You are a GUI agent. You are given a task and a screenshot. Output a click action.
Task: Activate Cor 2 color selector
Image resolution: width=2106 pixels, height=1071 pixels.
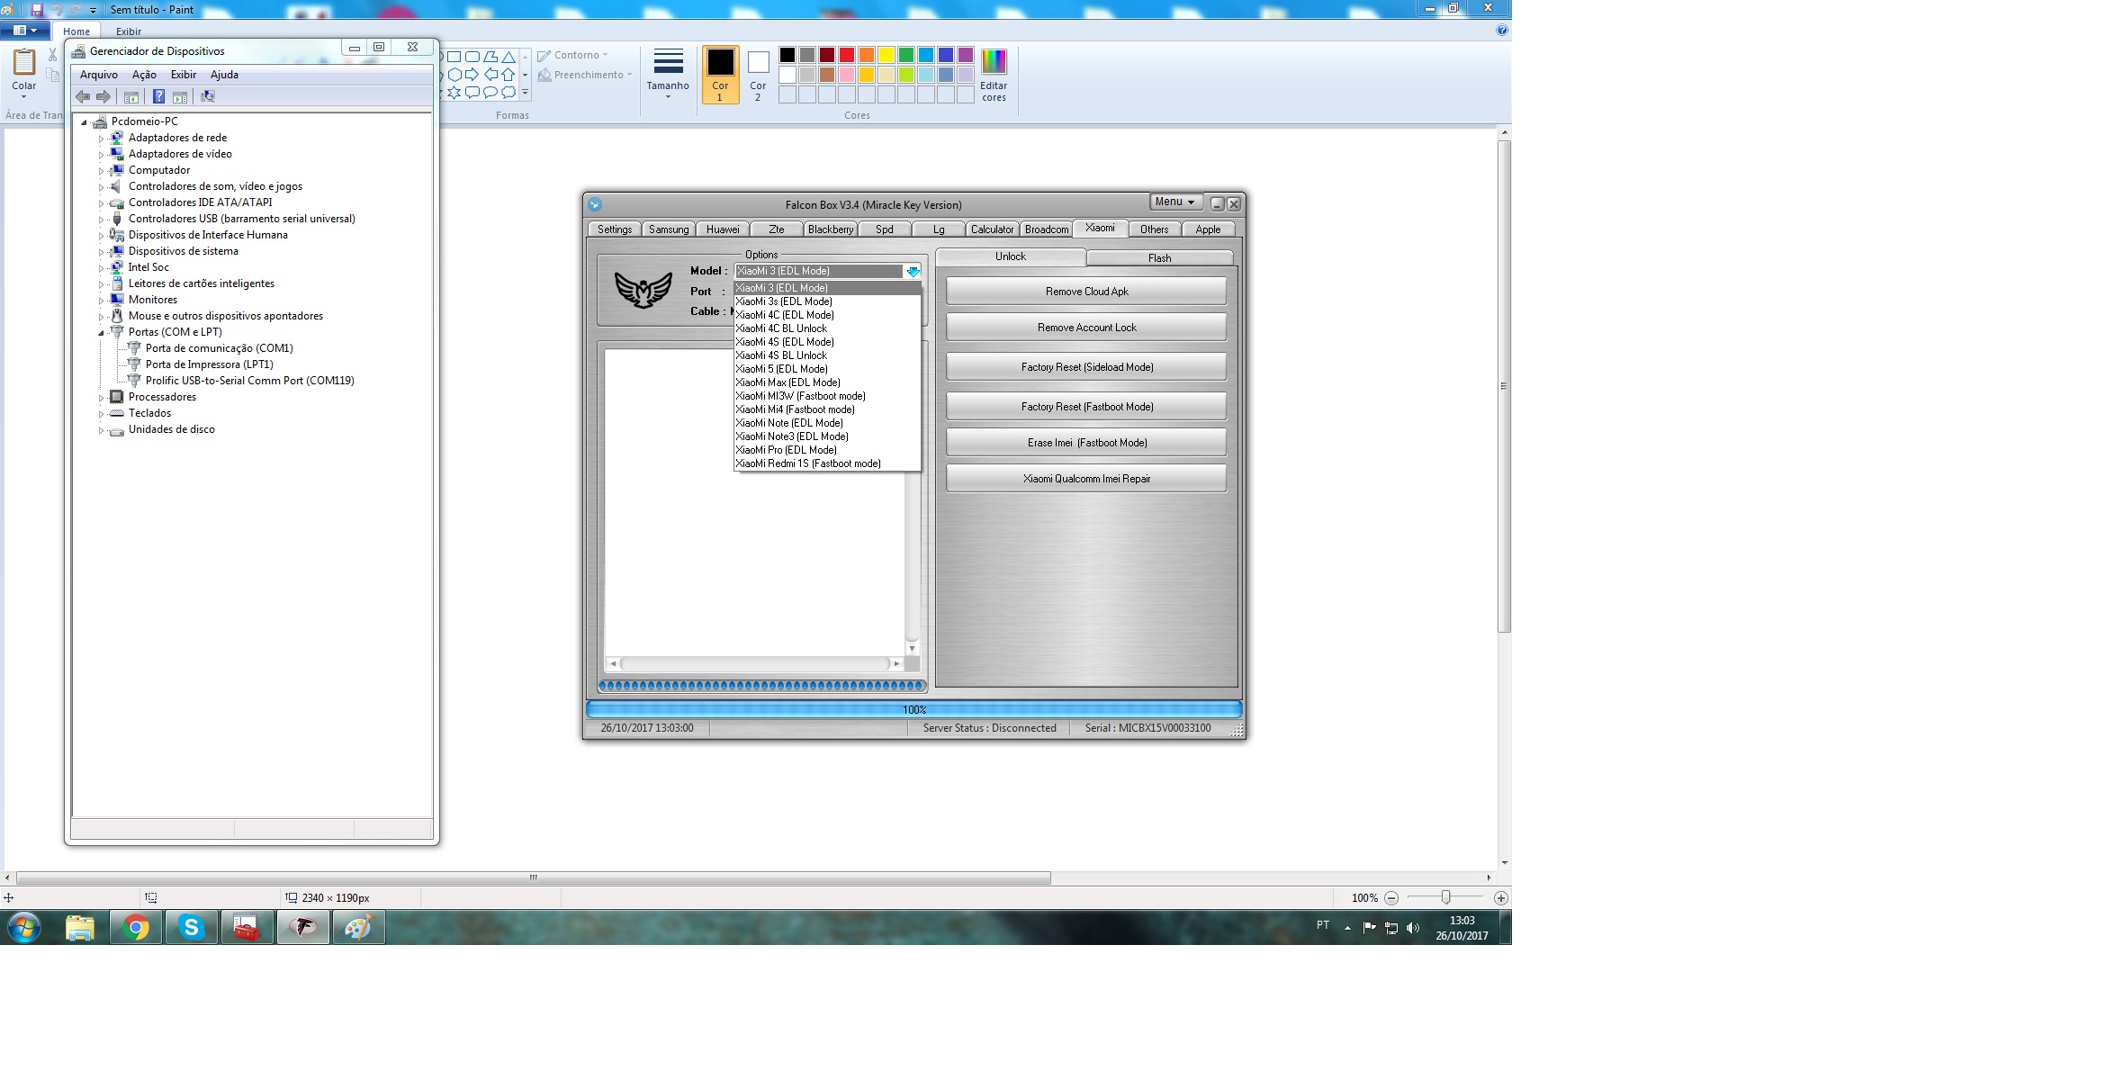(x=758, y=75)
